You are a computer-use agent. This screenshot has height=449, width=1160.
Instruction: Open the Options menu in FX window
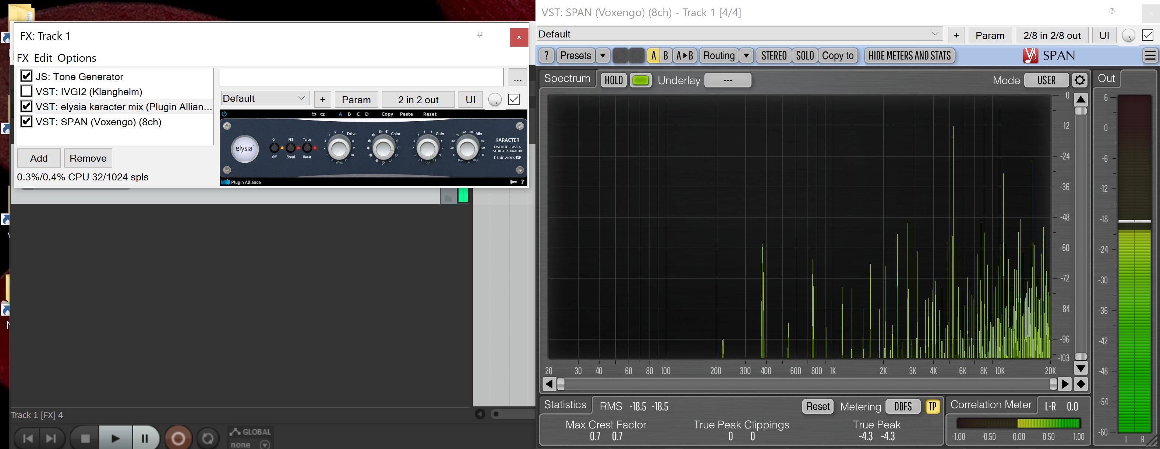point(77,58)
